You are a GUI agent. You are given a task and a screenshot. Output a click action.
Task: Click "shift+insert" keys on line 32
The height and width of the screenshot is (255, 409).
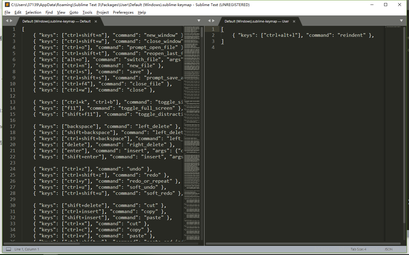(x=84, y=218)
